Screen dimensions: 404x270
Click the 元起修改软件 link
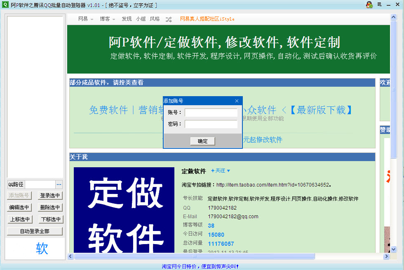click(263, 140)
